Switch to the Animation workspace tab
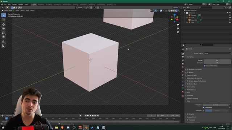Screen dimensions: 232x130 [83, 5]
